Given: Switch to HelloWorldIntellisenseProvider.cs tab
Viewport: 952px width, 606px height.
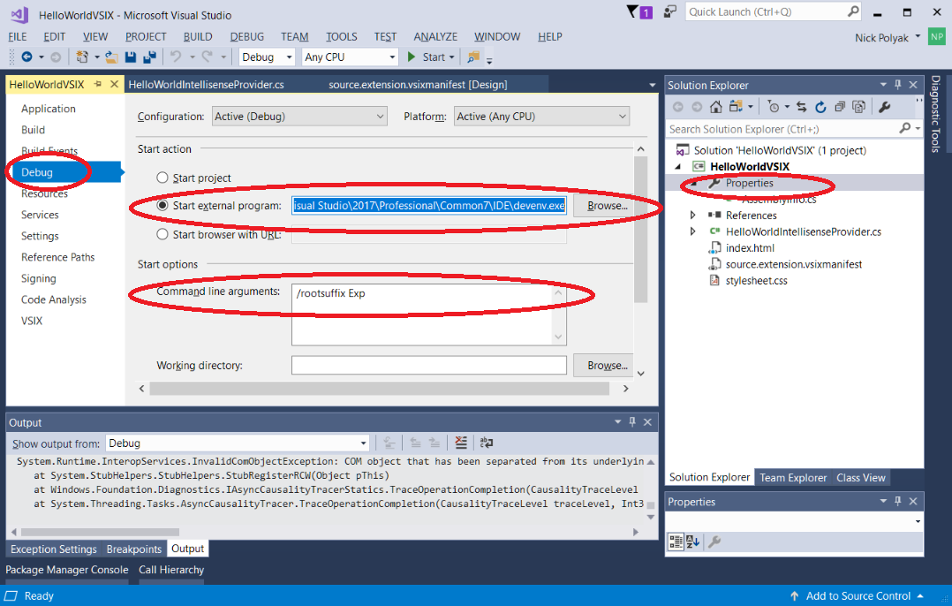Looking at the screenshot, I should (x=207, y=85).
